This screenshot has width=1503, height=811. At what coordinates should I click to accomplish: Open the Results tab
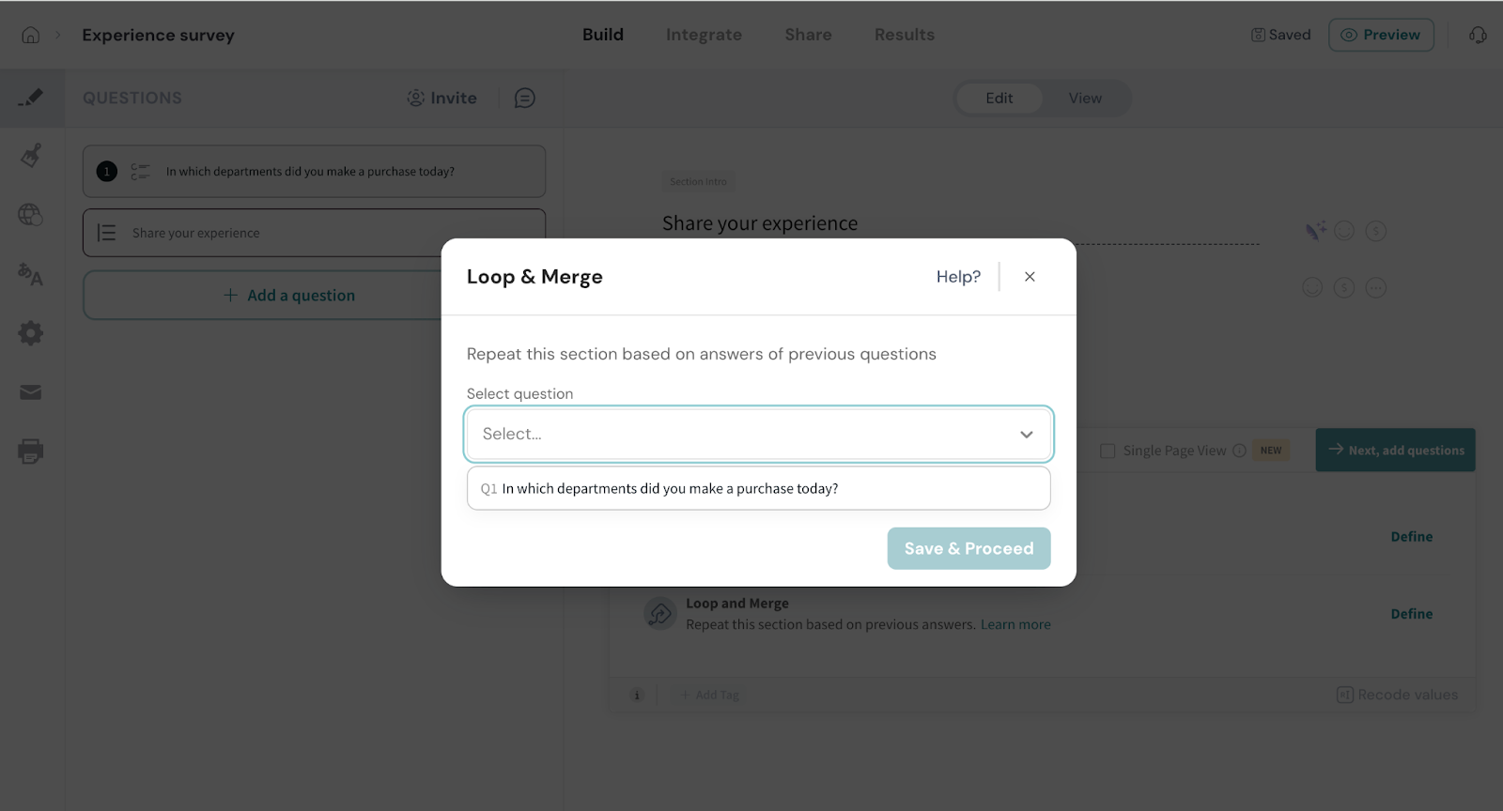coord(904,35)
